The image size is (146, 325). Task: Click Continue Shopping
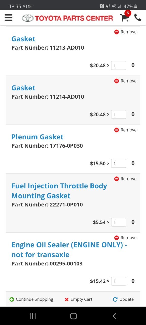click(x=31, y=299)
